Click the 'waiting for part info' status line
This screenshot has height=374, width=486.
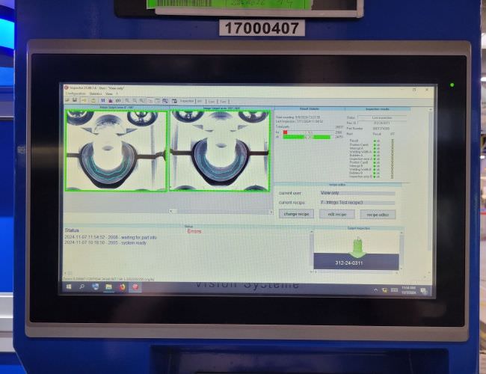[111, 237]
